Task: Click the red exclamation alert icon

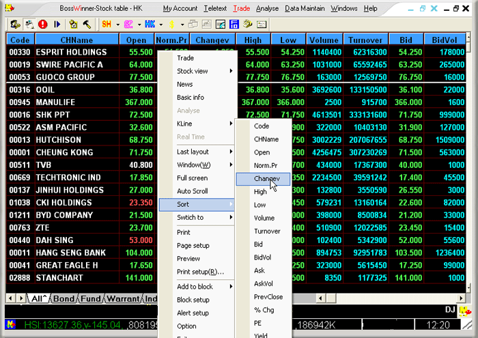Action: click(42, 24)
